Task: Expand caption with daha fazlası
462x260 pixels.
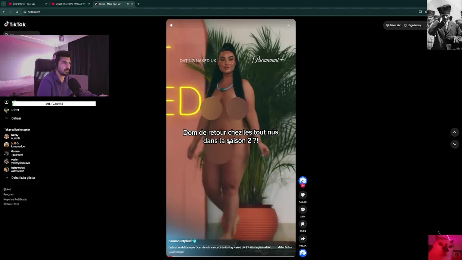Action: coord(285,247)
